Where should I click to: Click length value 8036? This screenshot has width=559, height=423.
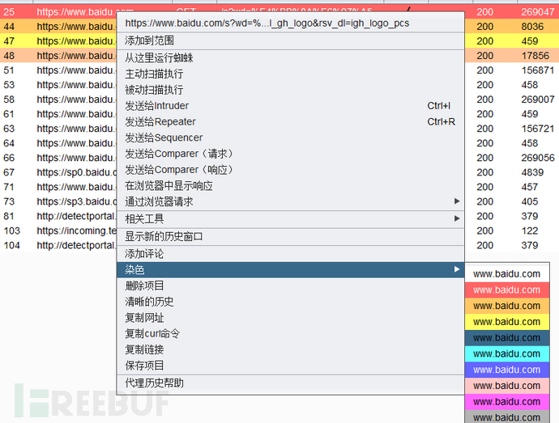point(532,27)
